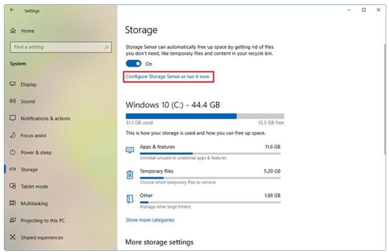Click Show more categories link
The width and height of the screenshot is (389, 252).
(x=150, y=220)
